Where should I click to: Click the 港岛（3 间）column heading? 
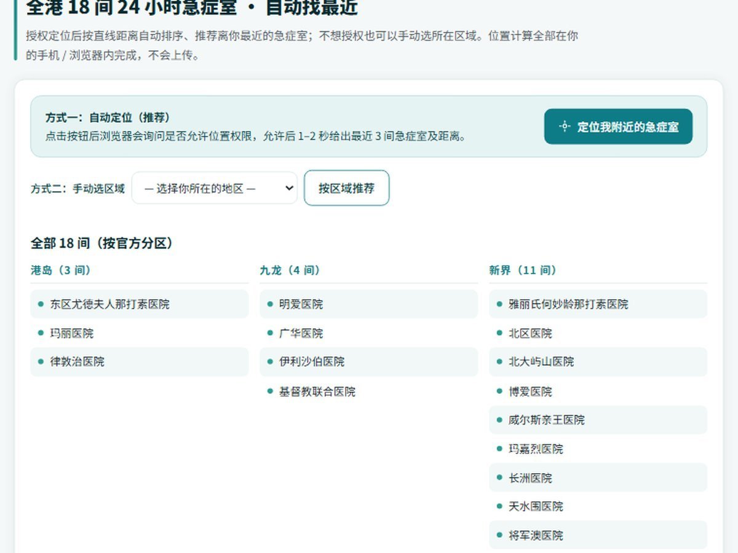coord(61,270)
